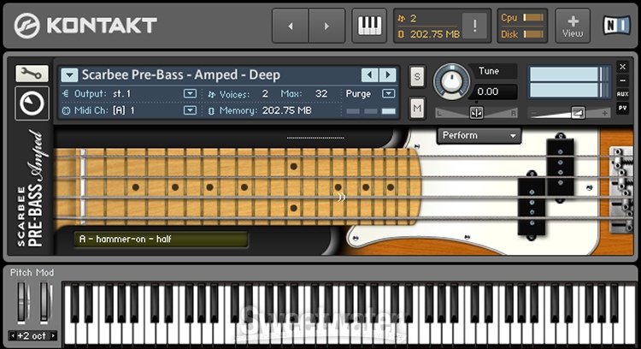Mute the instrument with the M button

(x=417, y=109)
